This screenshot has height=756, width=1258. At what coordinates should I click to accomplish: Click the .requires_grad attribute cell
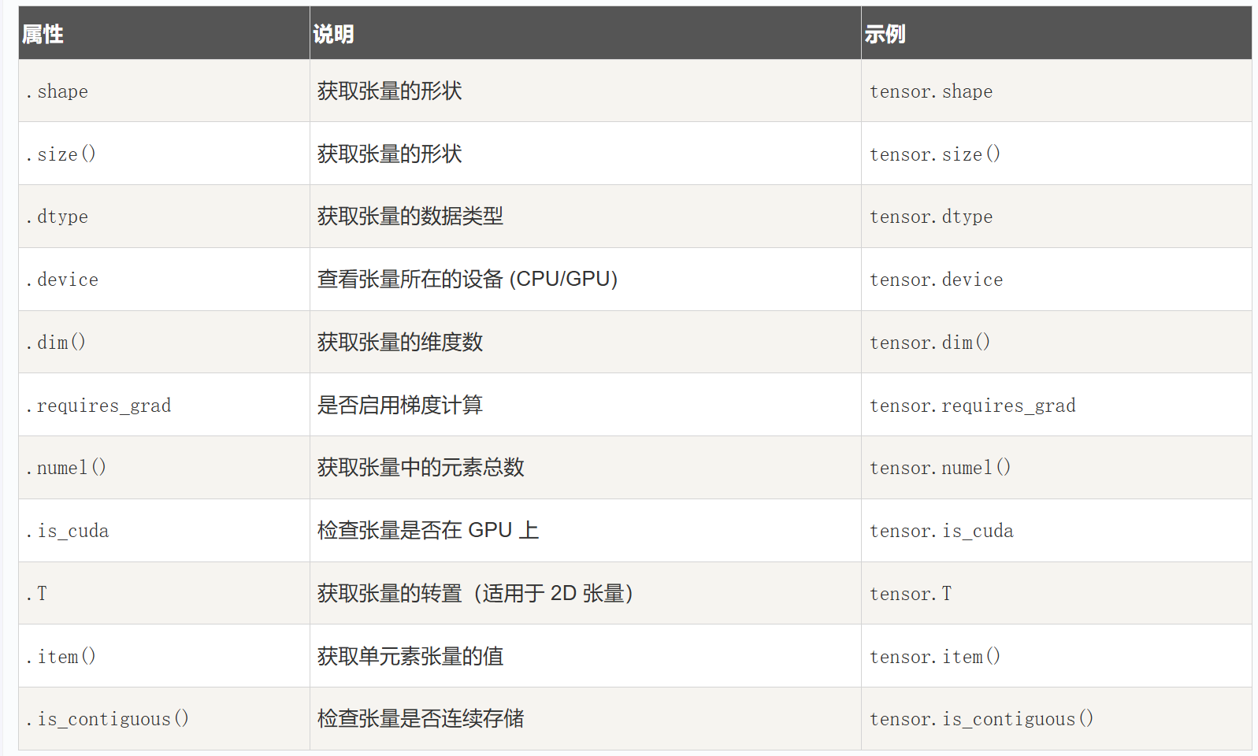point(98,406)
